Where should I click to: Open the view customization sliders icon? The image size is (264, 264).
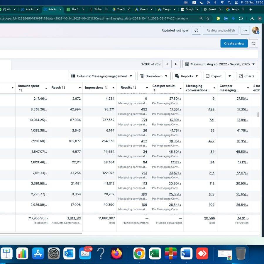click(x=253, y=43)
